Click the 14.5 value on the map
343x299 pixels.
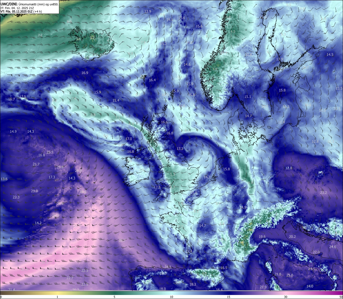(330, 54)
